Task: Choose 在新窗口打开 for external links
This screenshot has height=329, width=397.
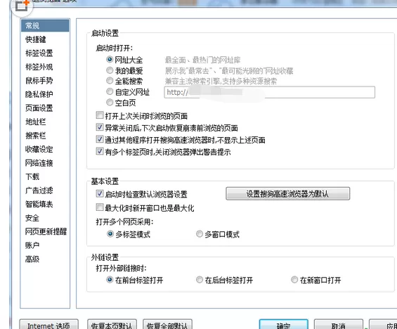Action: point(294,280)
